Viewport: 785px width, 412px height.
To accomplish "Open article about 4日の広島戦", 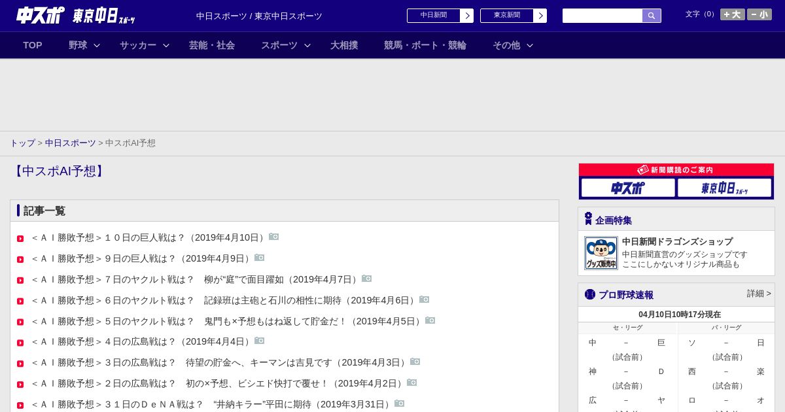I will tap(142, 341).
